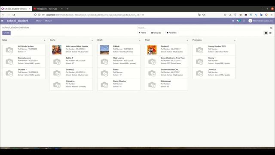275x155 pixels.
Task: Open Menu 1 in the navbar
Action: pyautogui.click(x=39, y=21)
